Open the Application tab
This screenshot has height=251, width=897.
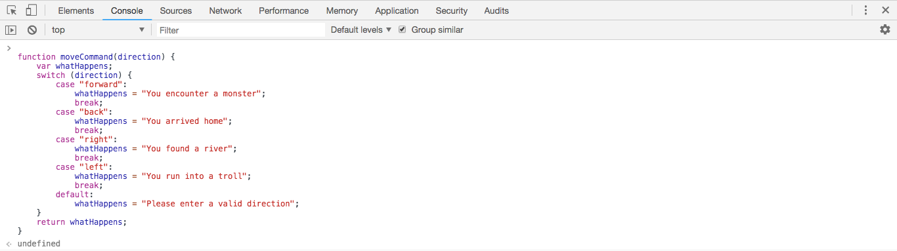click(397, 10)
